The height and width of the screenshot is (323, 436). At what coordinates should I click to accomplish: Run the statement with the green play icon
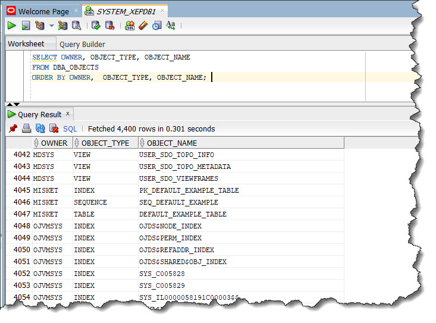point(11,26)
